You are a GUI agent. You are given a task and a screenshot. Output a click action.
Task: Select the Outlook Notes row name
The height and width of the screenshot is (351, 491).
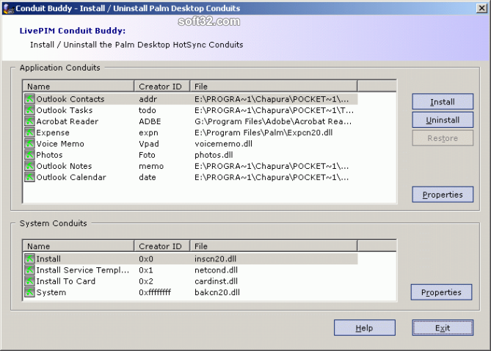click(64, 166)
